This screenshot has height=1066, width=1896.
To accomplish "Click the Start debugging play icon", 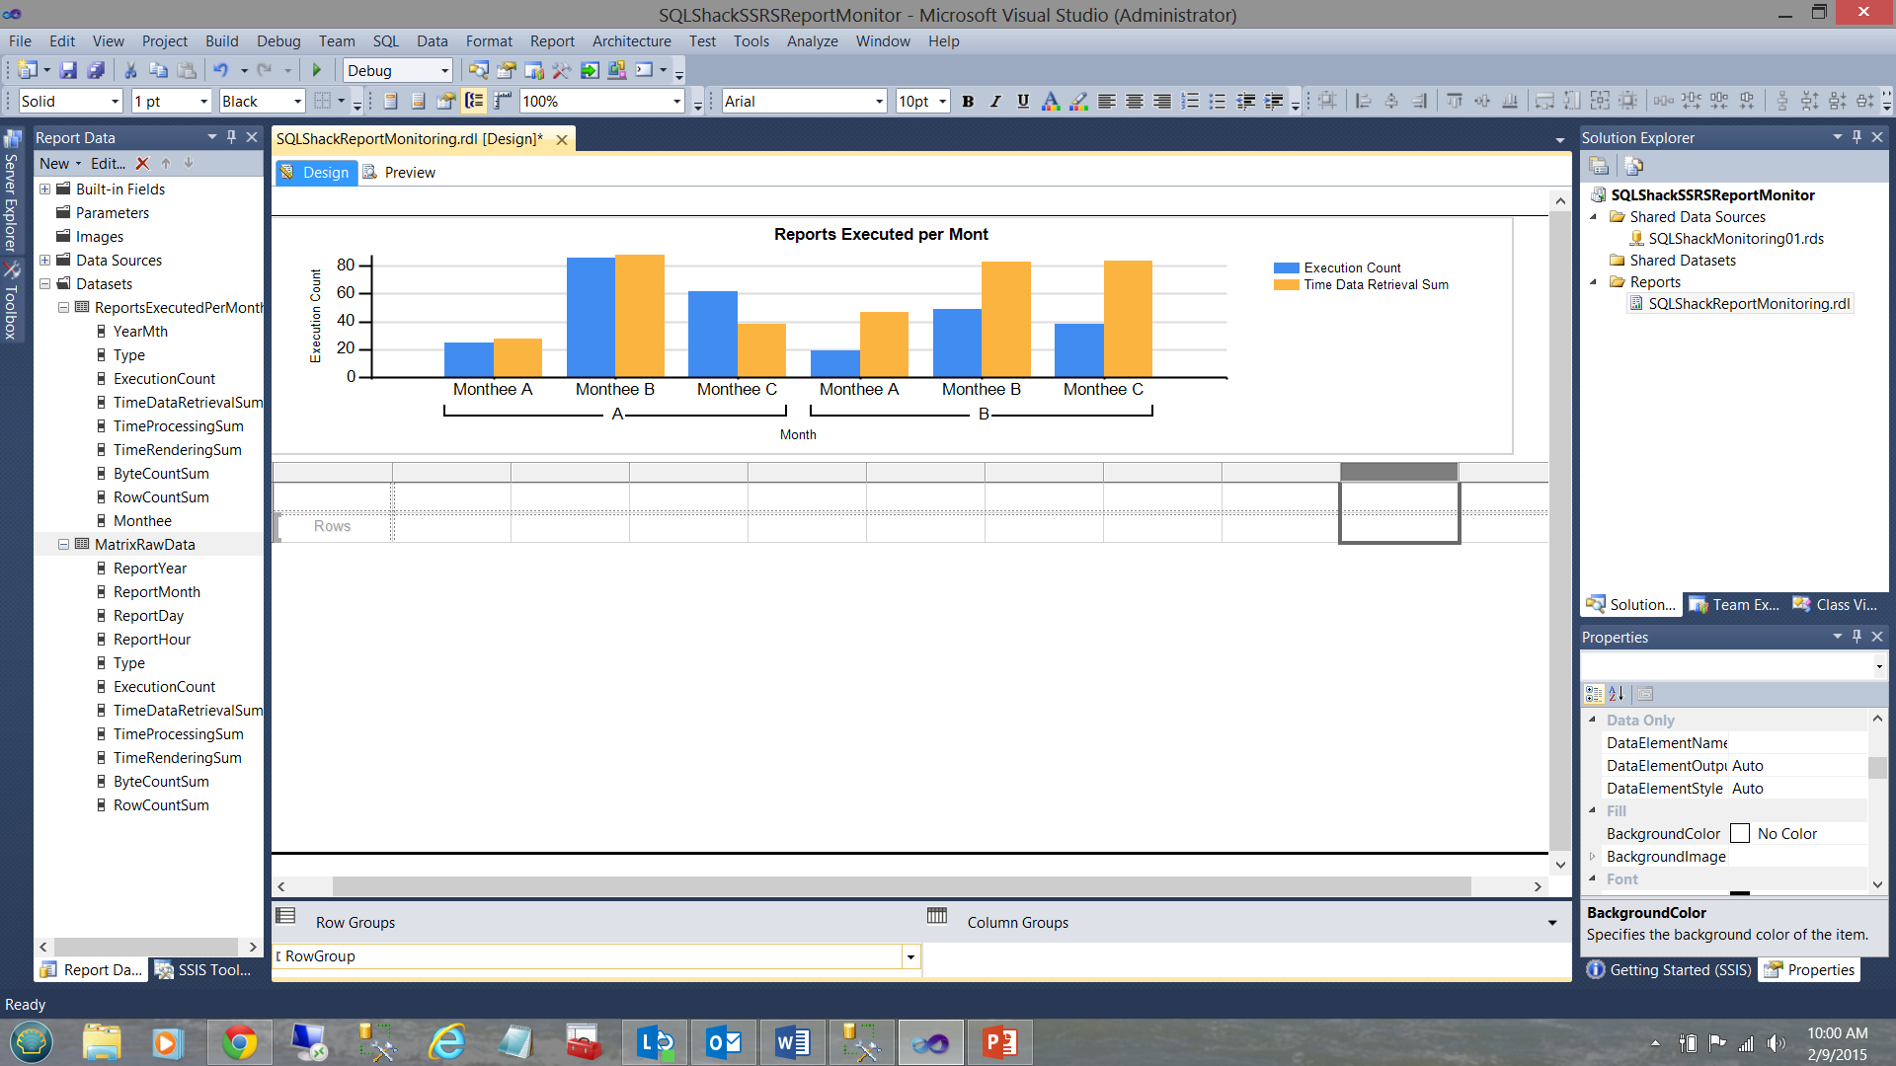I will 317,70.
